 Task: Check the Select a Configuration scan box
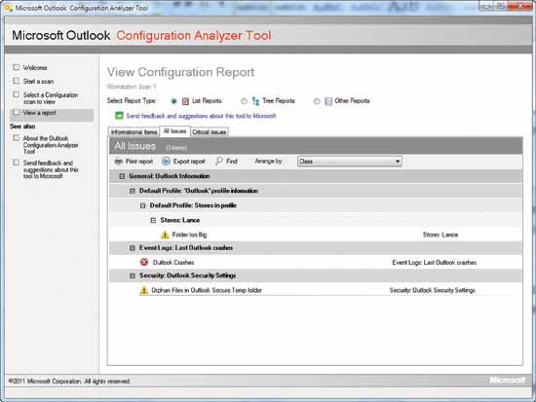click(16, 94)
